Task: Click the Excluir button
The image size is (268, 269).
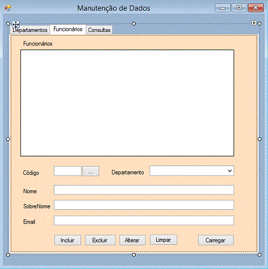Action: 100,240
